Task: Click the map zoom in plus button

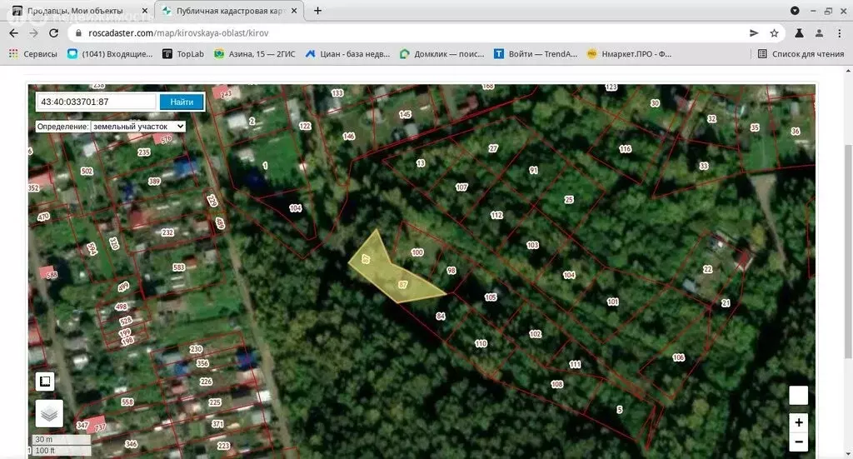Action: 798,422
